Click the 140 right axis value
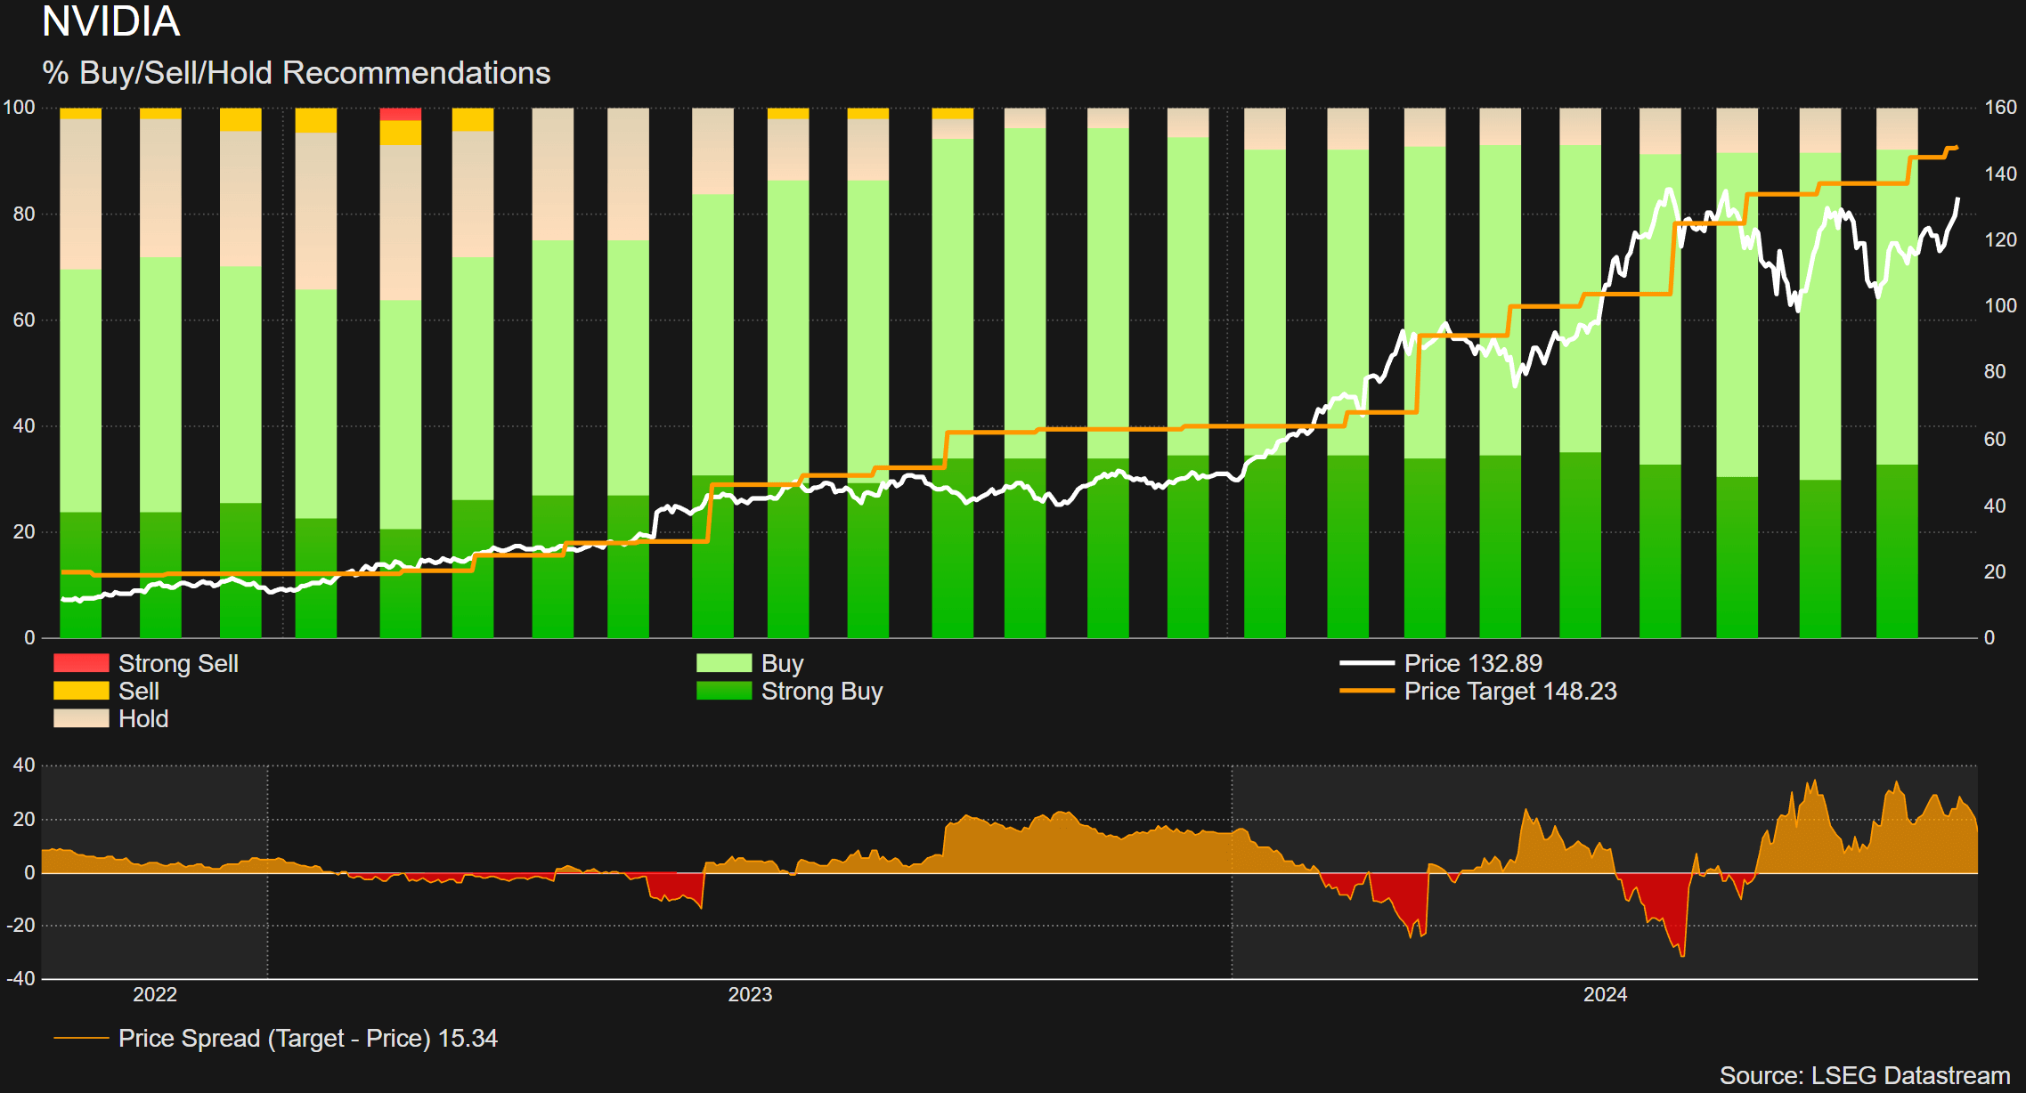The image size is (2026, 1093). [x=2000, y=174]
